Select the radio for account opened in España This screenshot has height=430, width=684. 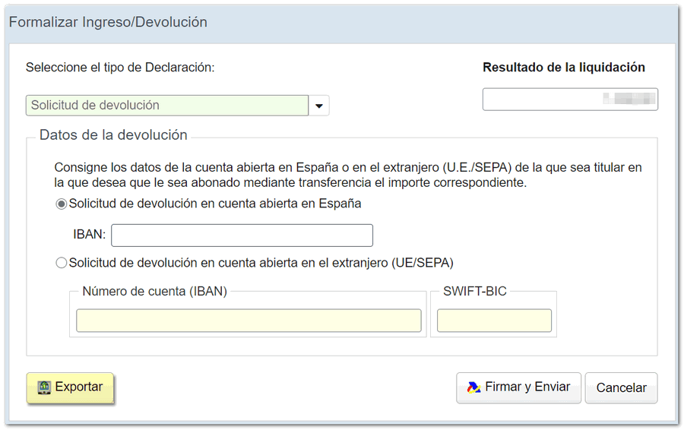62,204
